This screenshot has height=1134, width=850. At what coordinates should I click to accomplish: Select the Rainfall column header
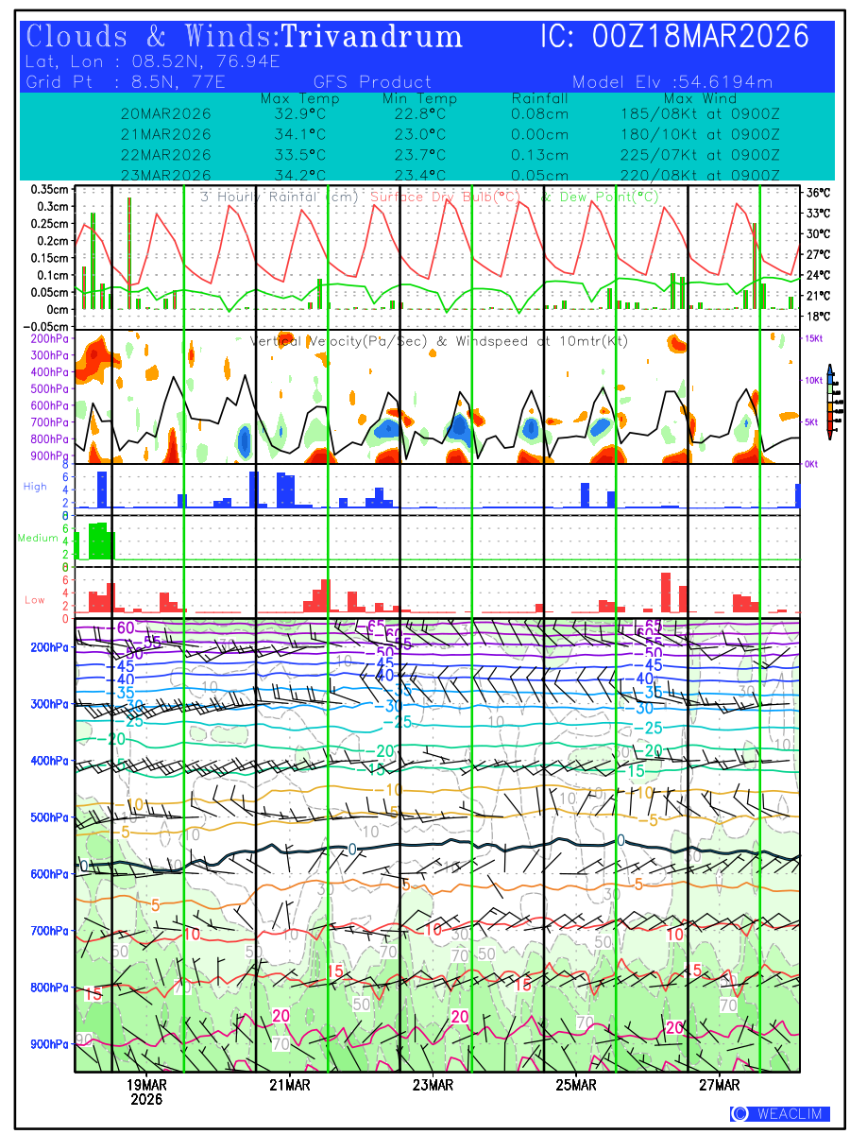(x=539, y=99)
